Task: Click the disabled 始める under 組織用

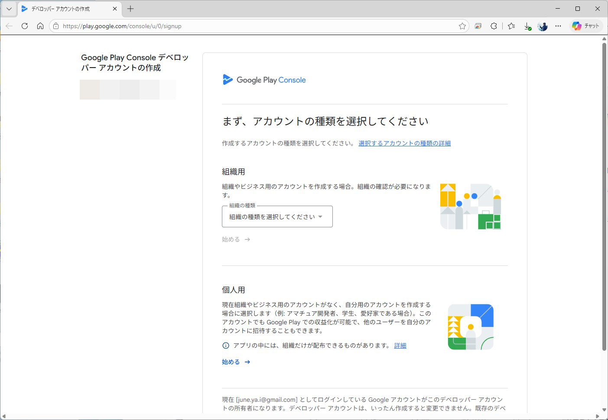Action: (236, 239)
